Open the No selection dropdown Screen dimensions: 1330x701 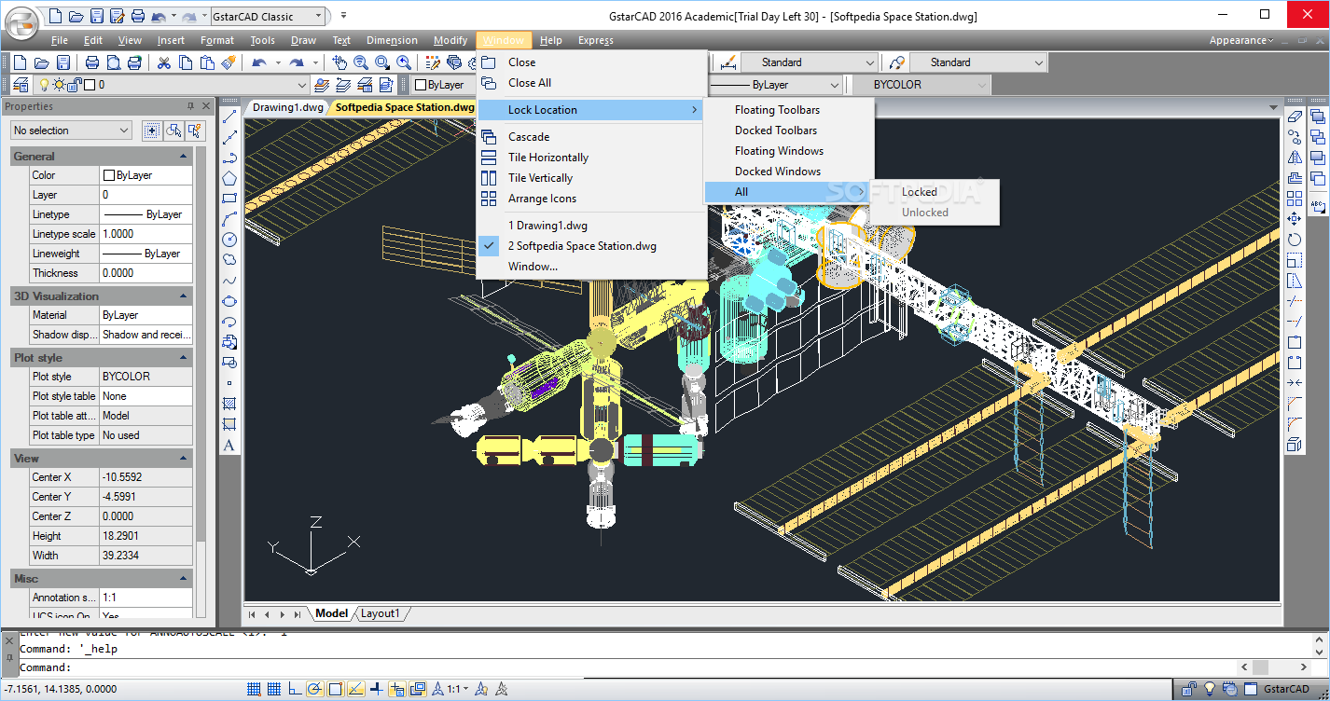pyautogui.click(x=70, y=131)
